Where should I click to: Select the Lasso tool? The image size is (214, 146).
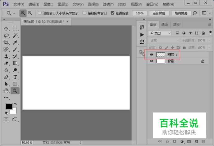coord(6,36)
